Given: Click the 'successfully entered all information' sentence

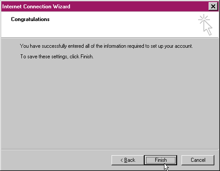Looking at the screenshot, I should click(106, 46).
